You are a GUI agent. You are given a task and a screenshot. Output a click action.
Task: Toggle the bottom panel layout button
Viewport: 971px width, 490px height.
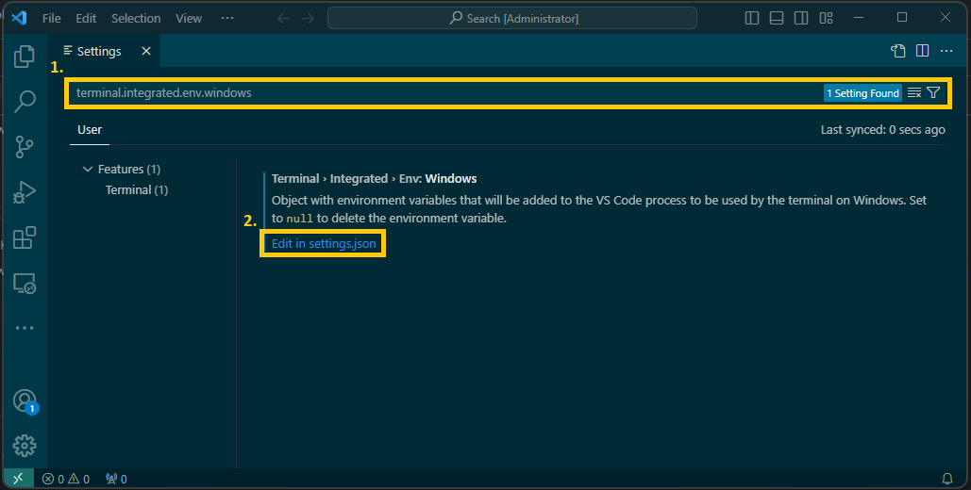pyautogui.click(x=777, y=18)
